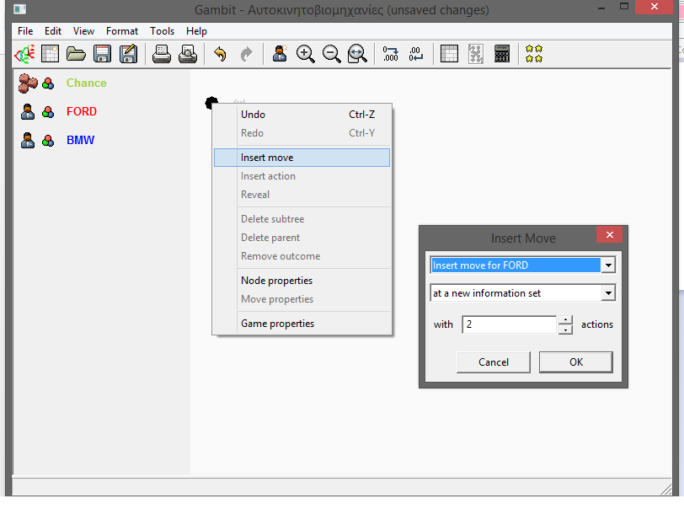Cancel the Insert Move dialog
684x509 pixels.
494,362
